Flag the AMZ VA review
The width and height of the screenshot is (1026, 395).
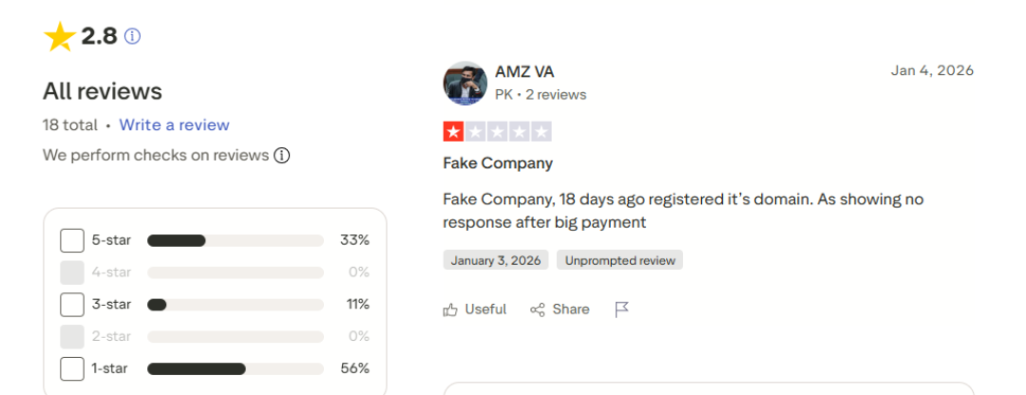[x=622, y=310]
